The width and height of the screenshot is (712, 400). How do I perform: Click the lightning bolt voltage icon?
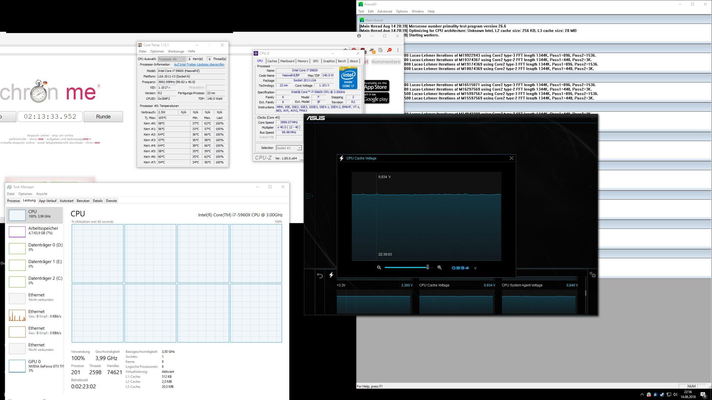pos(331,275)
